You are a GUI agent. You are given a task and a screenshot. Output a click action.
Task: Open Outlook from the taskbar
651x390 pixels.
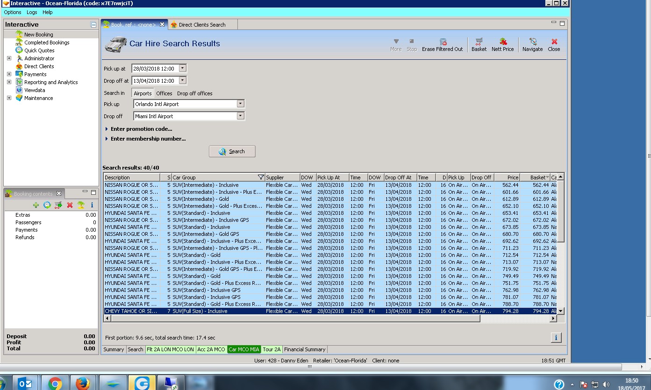pyautogui.click(x=26, y=383)
